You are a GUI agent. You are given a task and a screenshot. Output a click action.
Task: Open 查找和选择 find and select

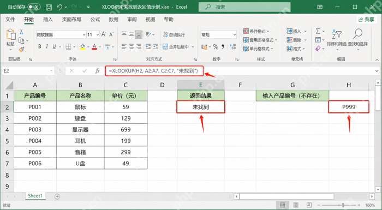[357, 39]
